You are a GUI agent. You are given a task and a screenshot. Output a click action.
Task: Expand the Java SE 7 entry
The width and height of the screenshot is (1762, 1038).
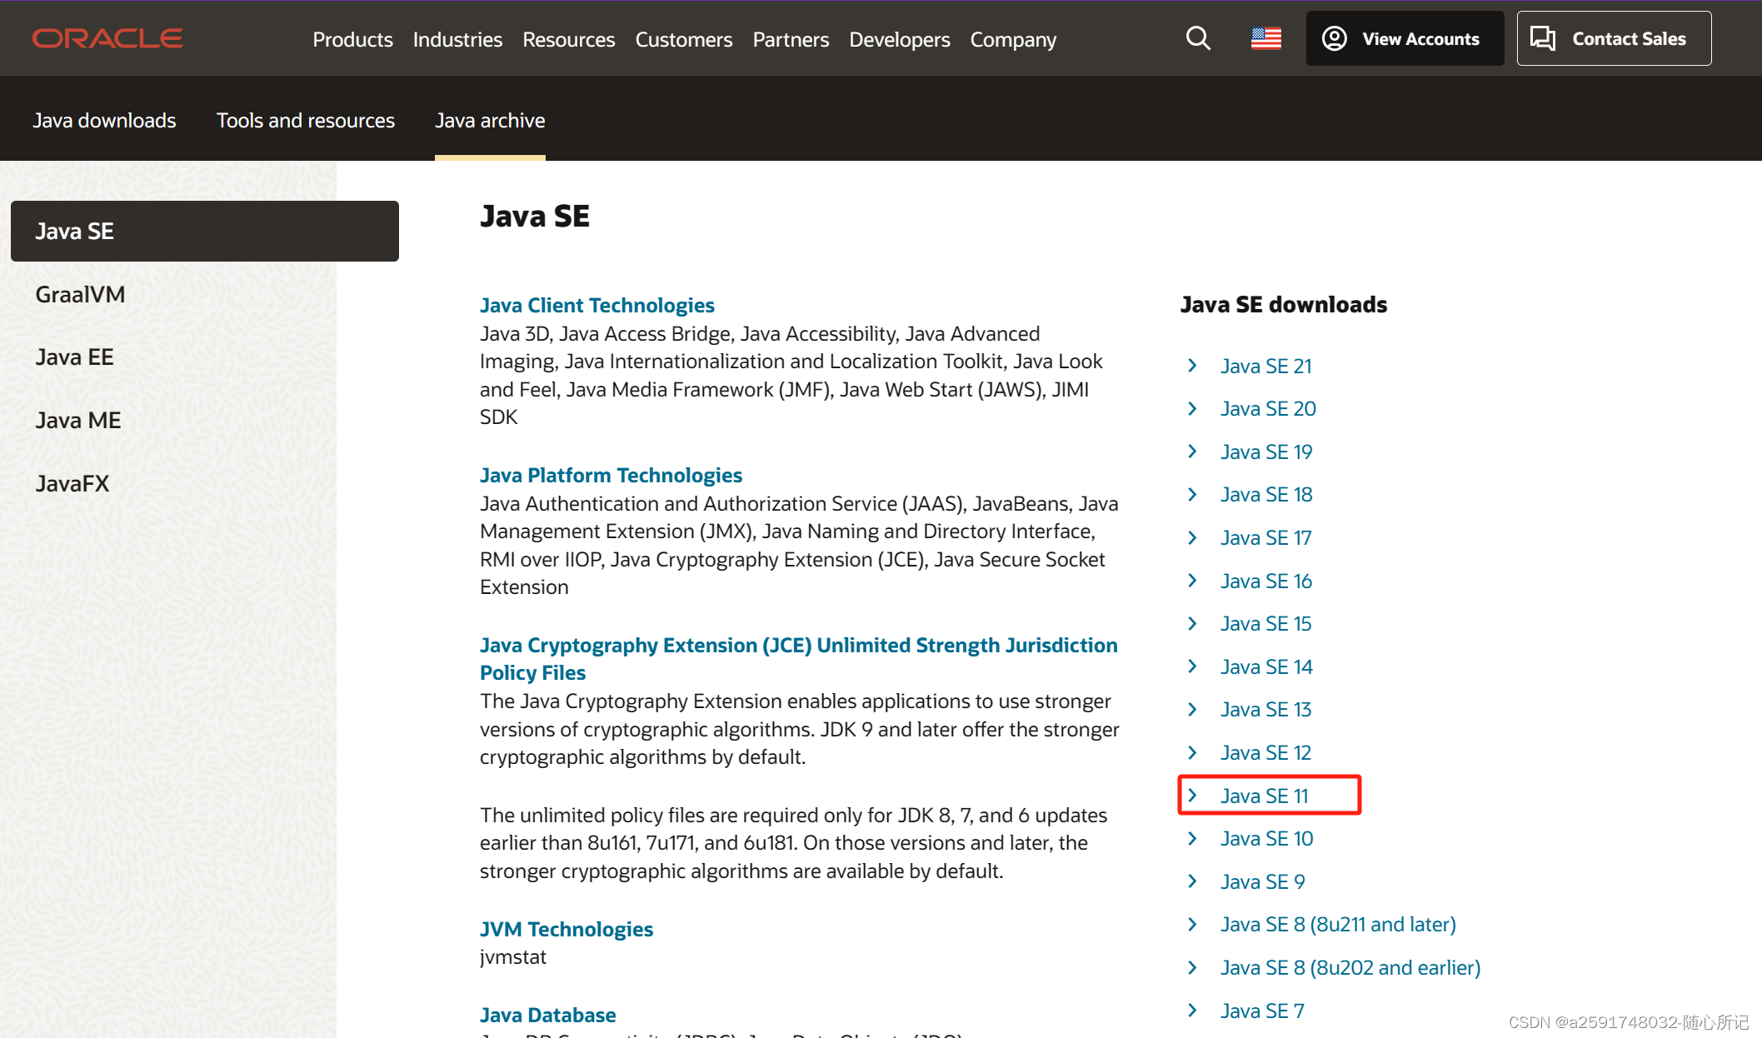point(1261,1010)
